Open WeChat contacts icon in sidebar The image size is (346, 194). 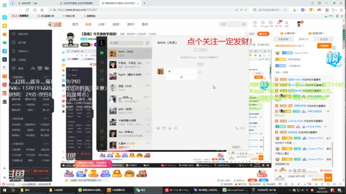click(102, 62)
